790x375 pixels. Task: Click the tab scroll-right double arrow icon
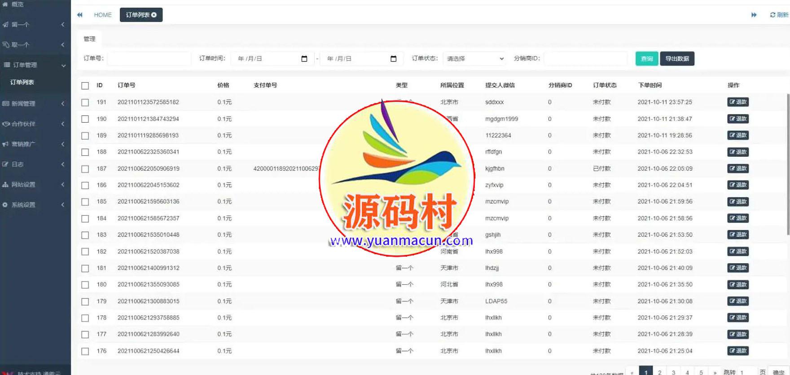coord(754,15)
